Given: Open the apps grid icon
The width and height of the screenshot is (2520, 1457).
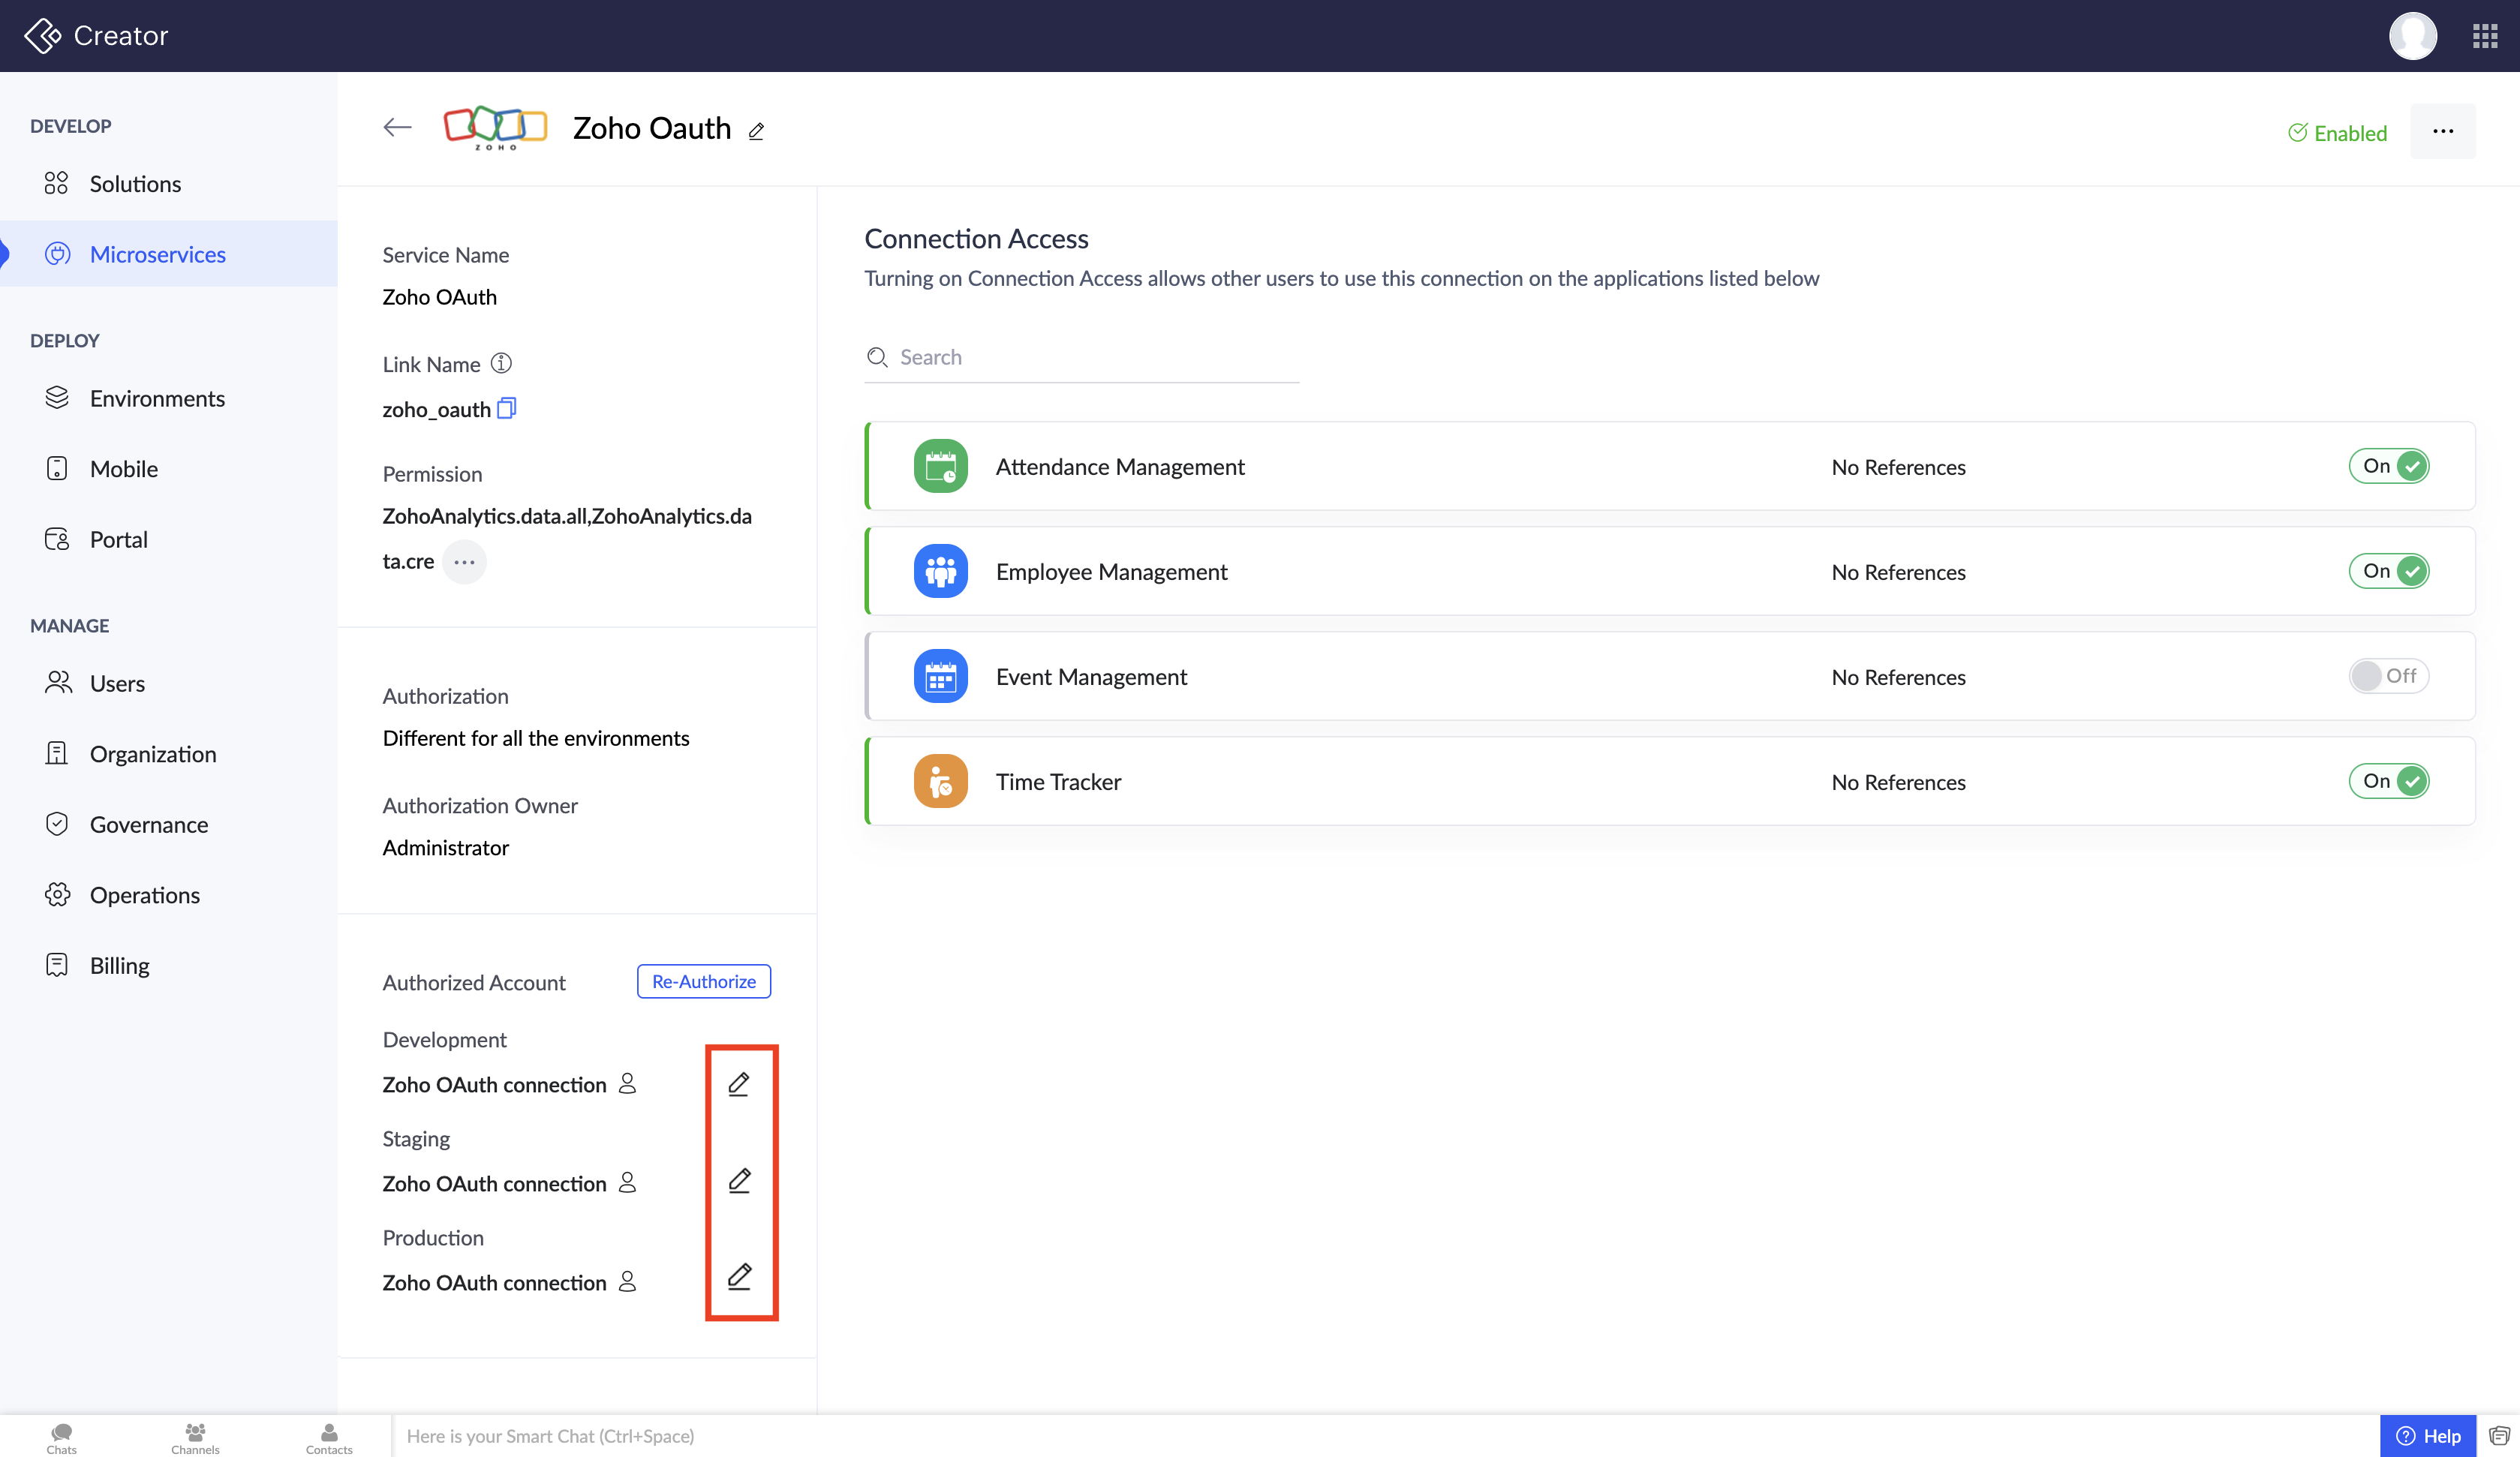Looking at the screenshot, I should point(2485,36).
